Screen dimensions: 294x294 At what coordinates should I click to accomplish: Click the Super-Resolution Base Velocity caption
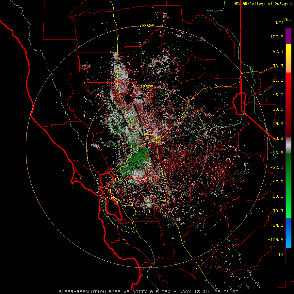point(148,292)
